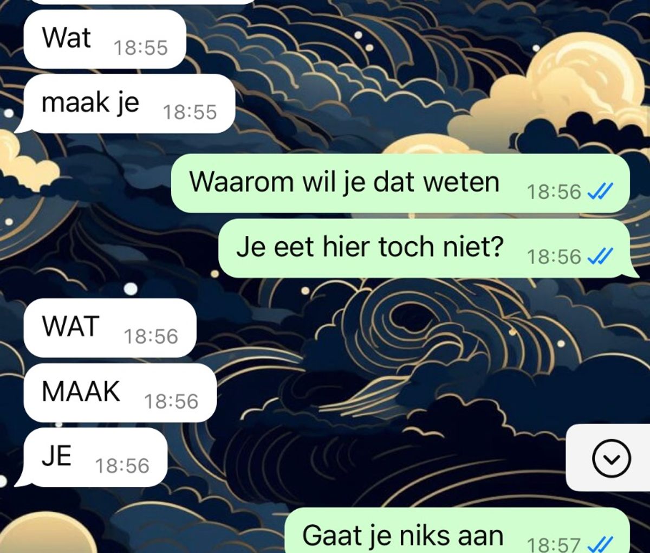Select the 'maak je' message bubble
Screen dimensions: 650x553
coord(126,104)
